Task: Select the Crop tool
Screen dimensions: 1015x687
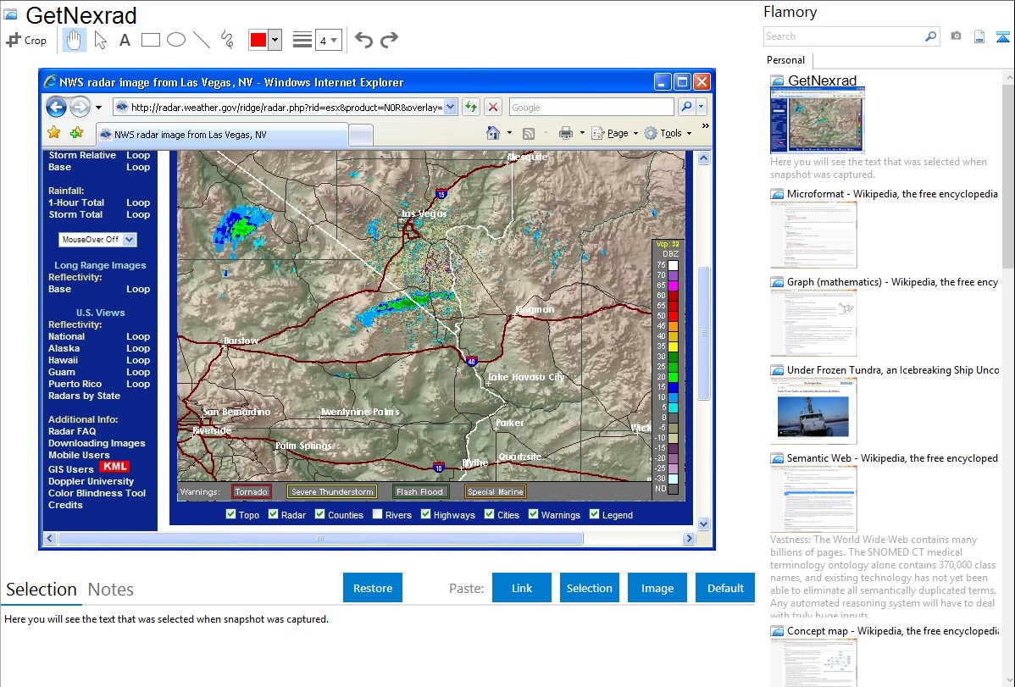Action: (26, 40)
